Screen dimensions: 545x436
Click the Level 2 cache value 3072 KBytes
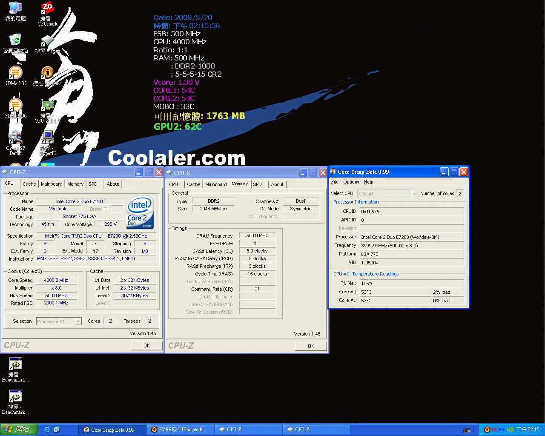[135, 295]
